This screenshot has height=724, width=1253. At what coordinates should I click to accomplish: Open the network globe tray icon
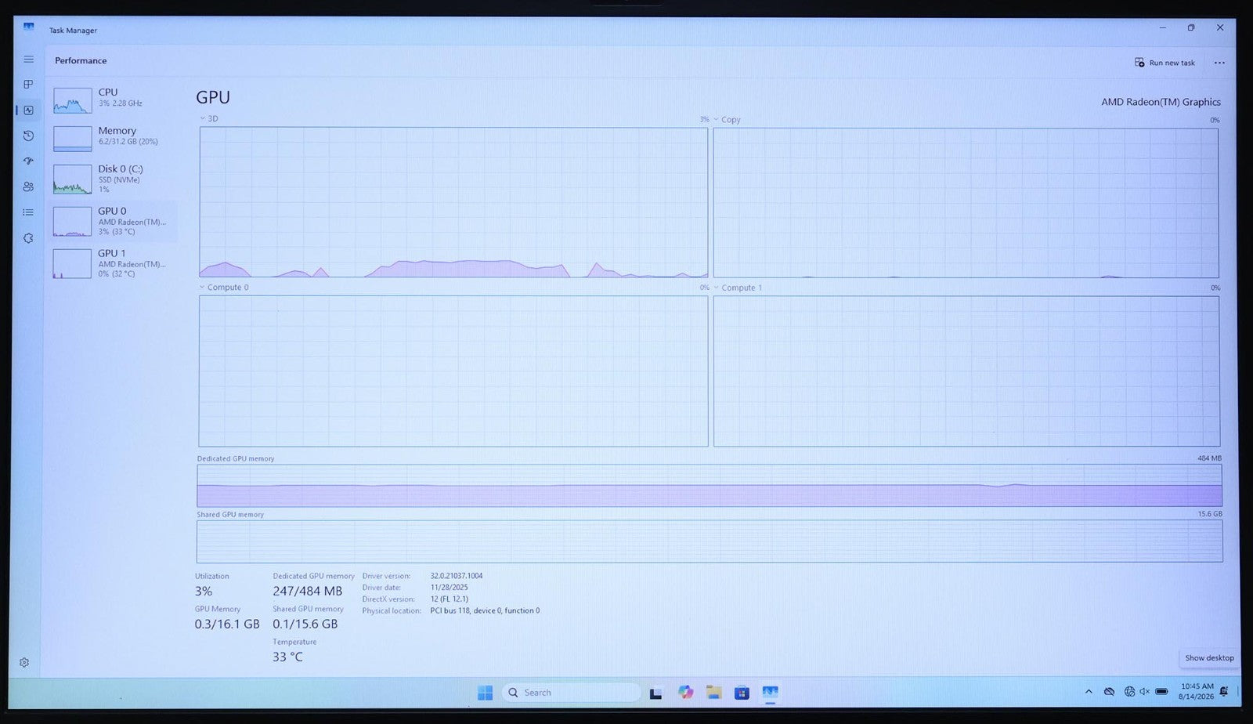pos(1129,692)
